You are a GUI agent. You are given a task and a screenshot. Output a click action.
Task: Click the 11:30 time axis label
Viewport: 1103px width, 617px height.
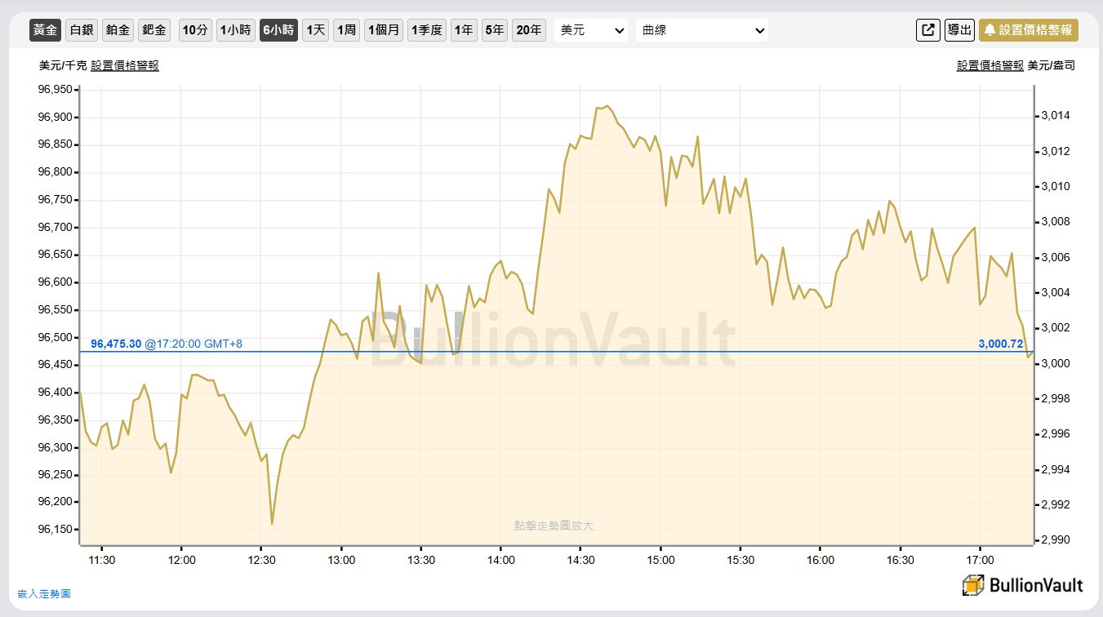[101, 560]
